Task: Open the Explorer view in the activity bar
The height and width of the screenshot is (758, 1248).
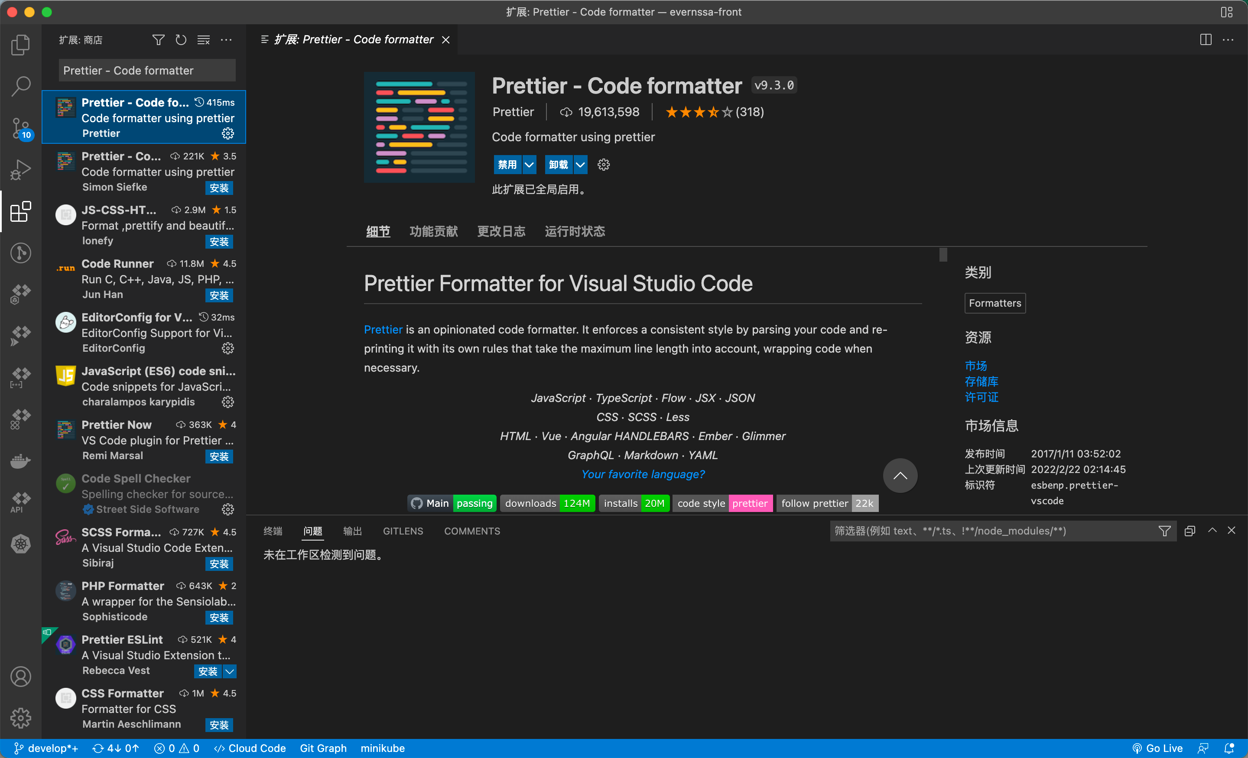Action: pos(21,45)
